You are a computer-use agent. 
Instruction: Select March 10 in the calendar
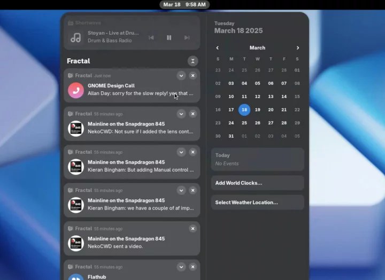[231, 97]
